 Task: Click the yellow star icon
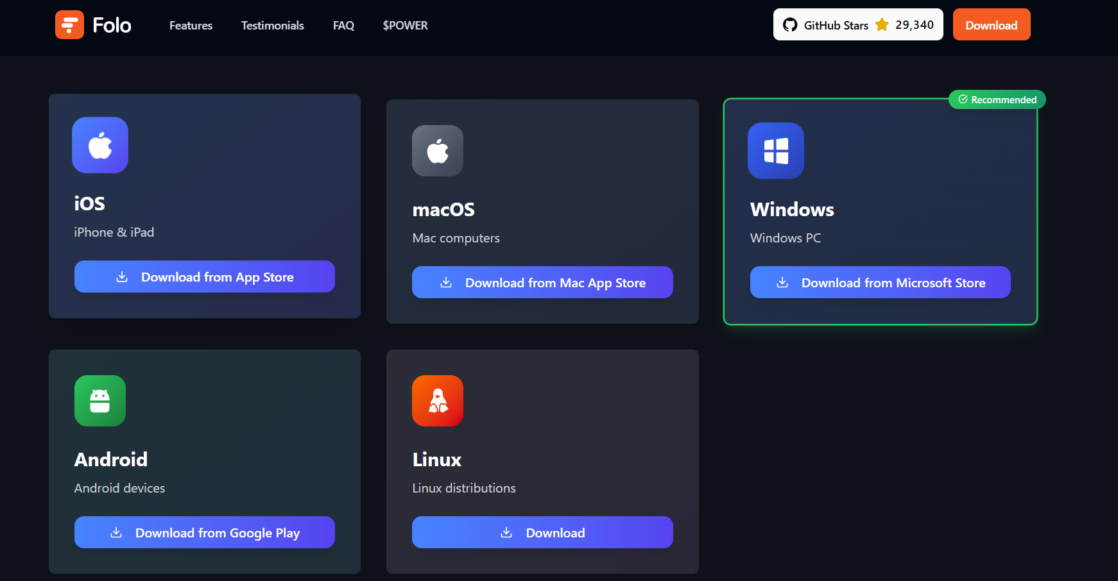(x=882, y=24)
